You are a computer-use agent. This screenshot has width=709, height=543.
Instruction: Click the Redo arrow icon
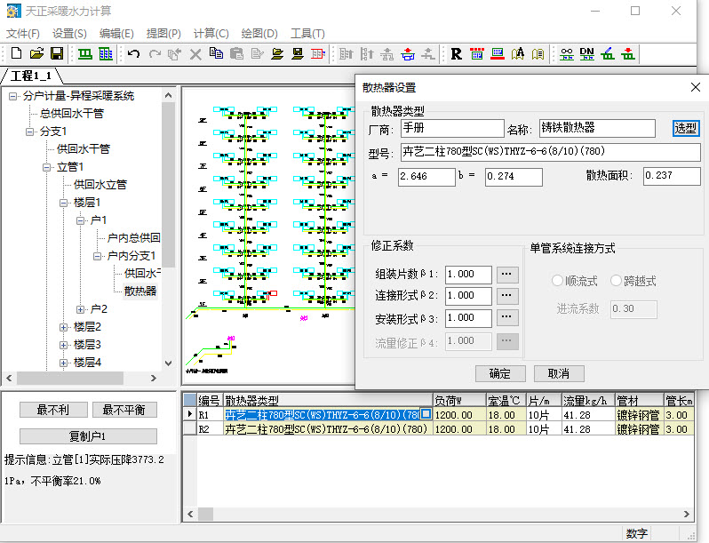[x=155, y=54]
